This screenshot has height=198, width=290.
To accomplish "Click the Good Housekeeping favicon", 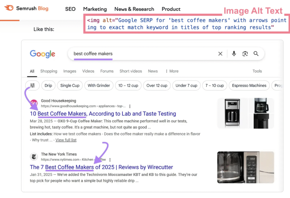I will [34, 103].
